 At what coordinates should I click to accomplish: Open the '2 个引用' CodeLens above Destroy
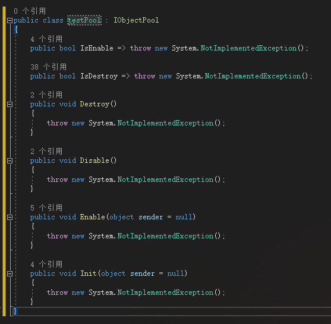tap(46, 95)
